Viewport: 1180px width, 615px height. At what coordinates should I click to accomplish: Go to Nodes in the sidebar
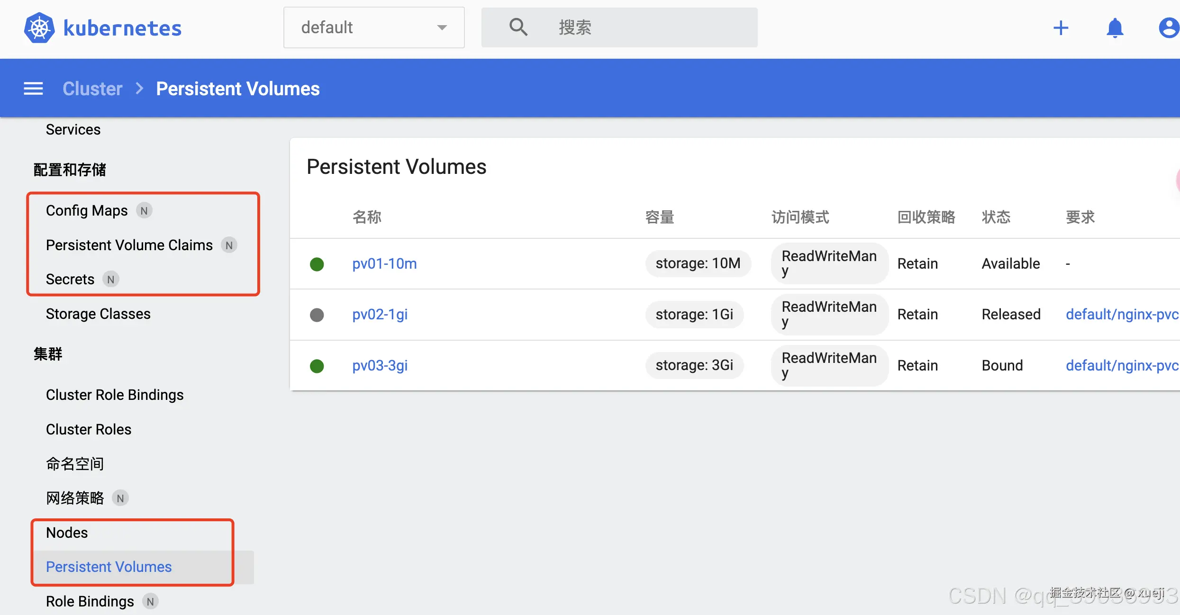67,533
